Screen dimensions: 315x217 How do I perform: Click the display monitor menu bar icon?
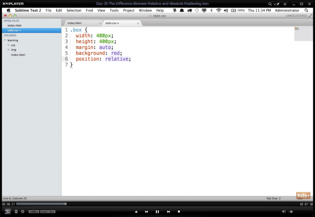(x=204, y=10)
